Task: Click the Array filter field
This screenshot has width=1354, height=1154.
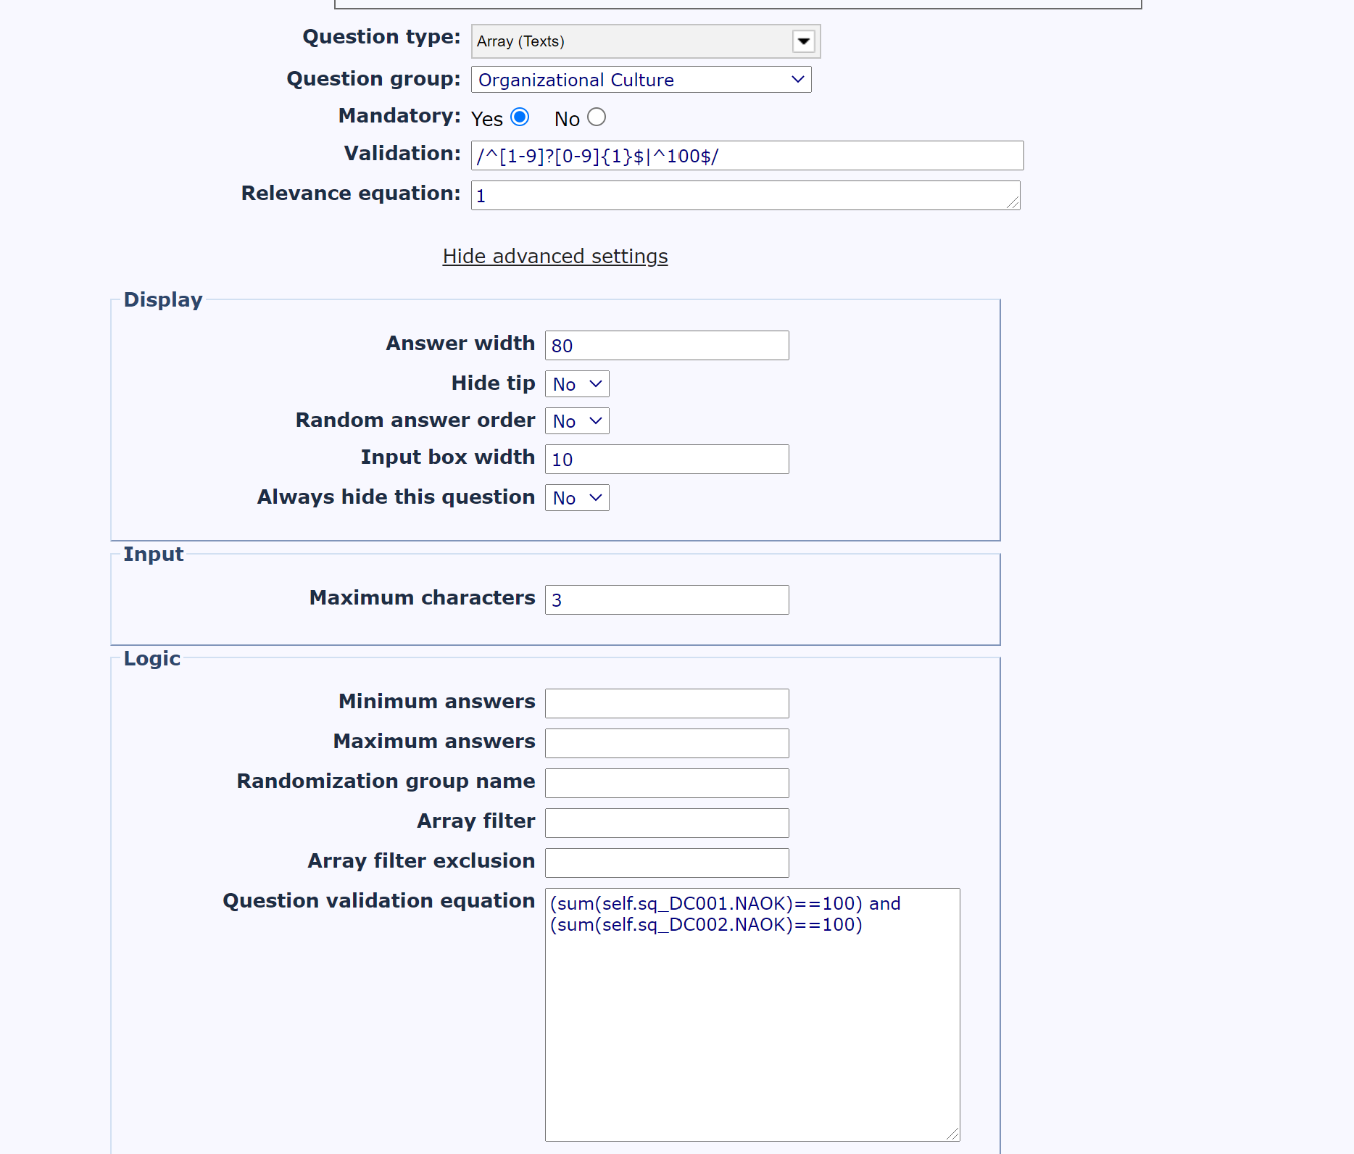Action: click(x=666, y=823)
